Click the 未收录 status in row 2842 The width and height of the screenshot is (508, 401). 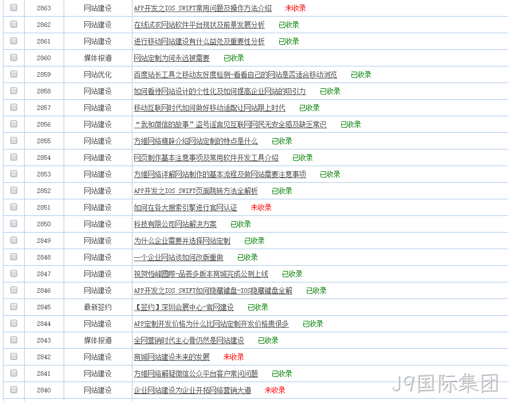233,357
